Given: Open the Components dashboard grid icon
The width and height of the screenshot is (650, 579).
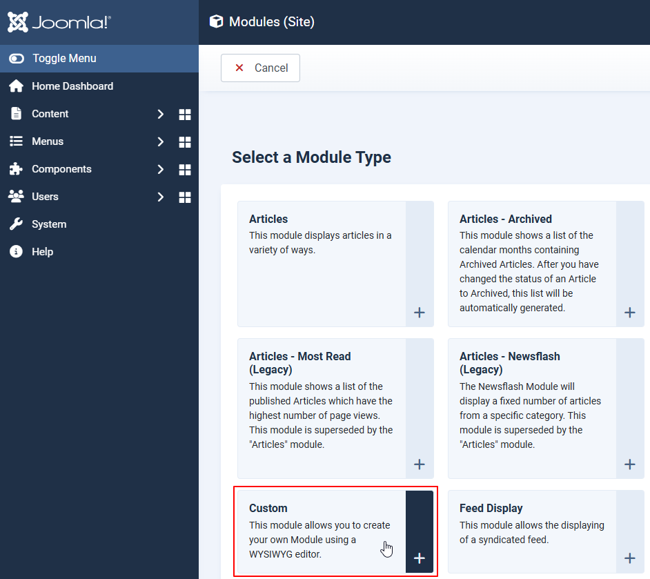Looking at the screenshot, I should pyautogui.click(x=184, y=169).
